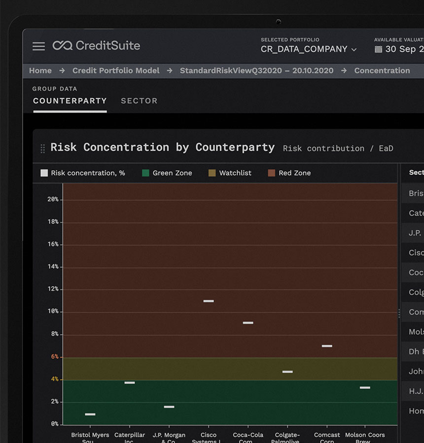Image resolution: width=424 pixels, height=443 pixels.
Task: Click the valuation date calendar icon
Action: (378, 49)
